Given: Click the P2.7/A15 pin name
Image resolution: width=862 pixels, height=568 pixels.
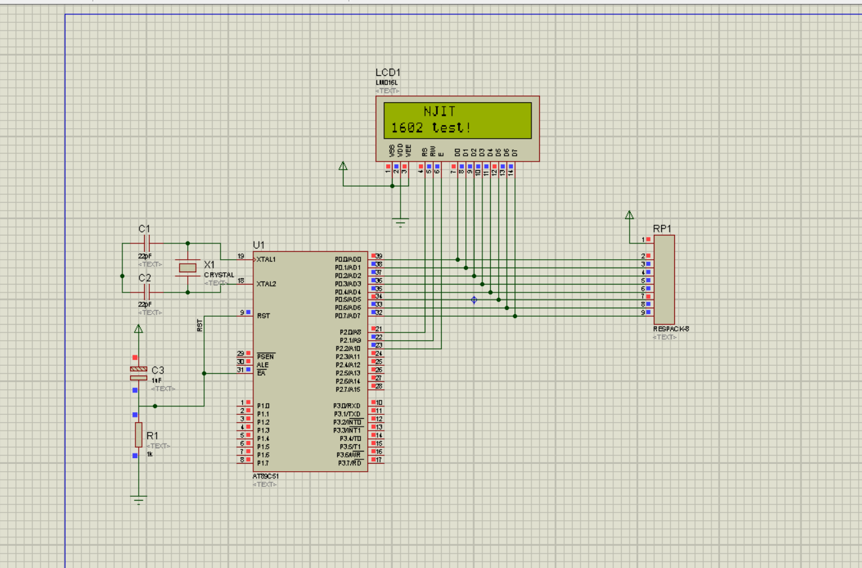Looking at the screenshot, I should [x=349, y=390].
